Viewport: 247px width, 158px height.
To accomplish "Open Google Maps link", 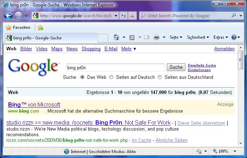I will 57,49.
